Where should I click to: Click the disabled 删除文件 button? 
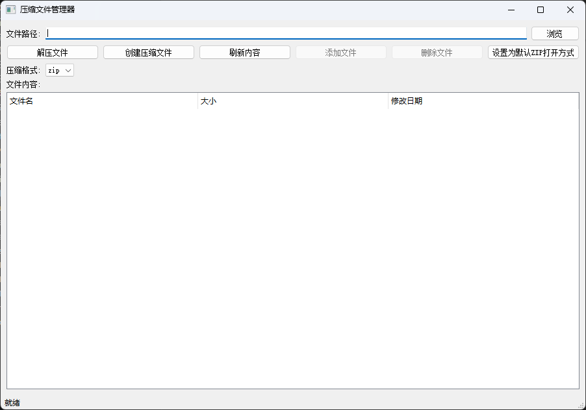click(437, 52)
